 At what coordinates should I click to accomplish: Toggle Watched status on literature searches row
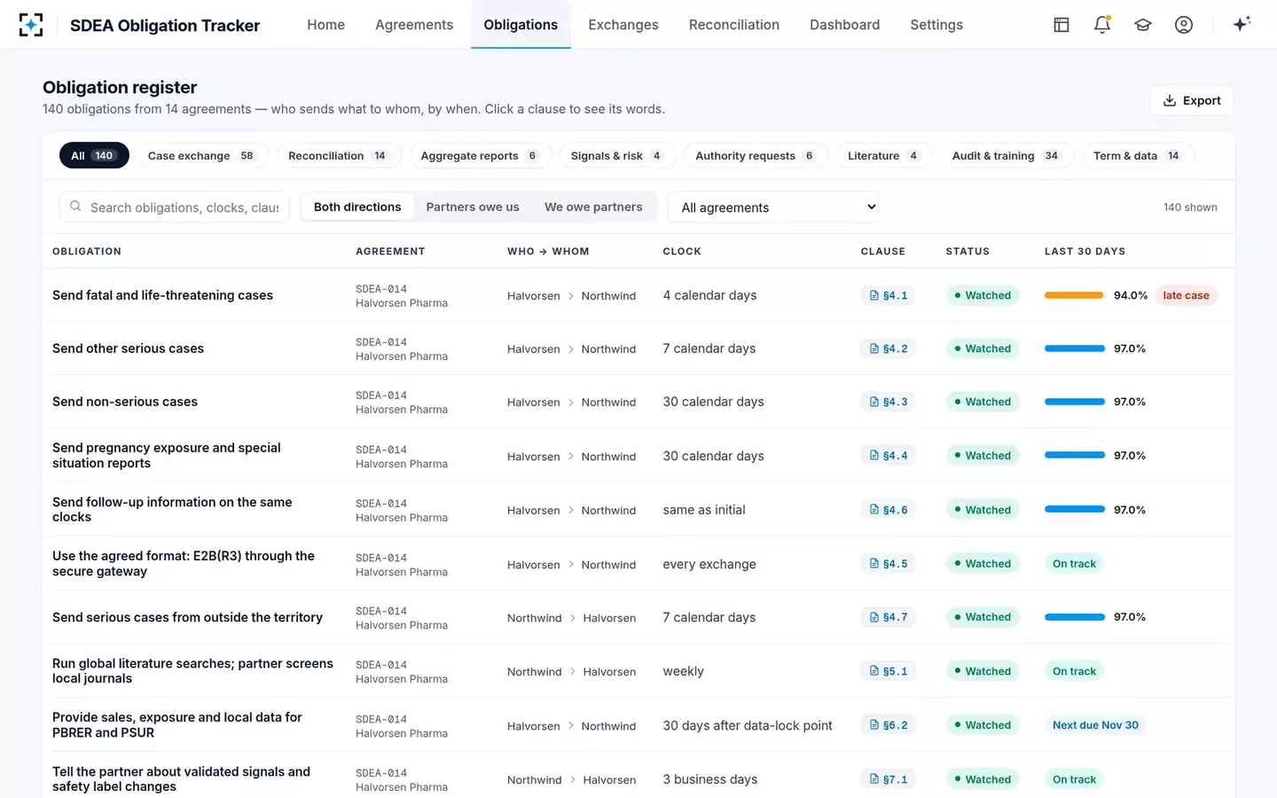(x=983, y=671)
